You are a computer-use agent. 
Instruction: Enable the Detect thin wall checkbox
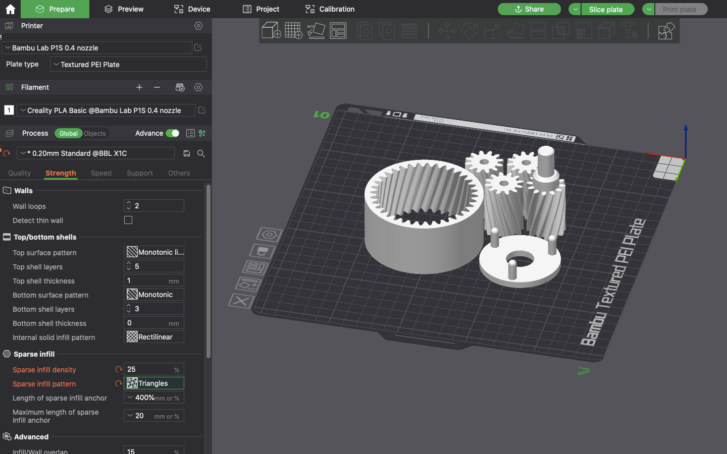click(128, 220)
